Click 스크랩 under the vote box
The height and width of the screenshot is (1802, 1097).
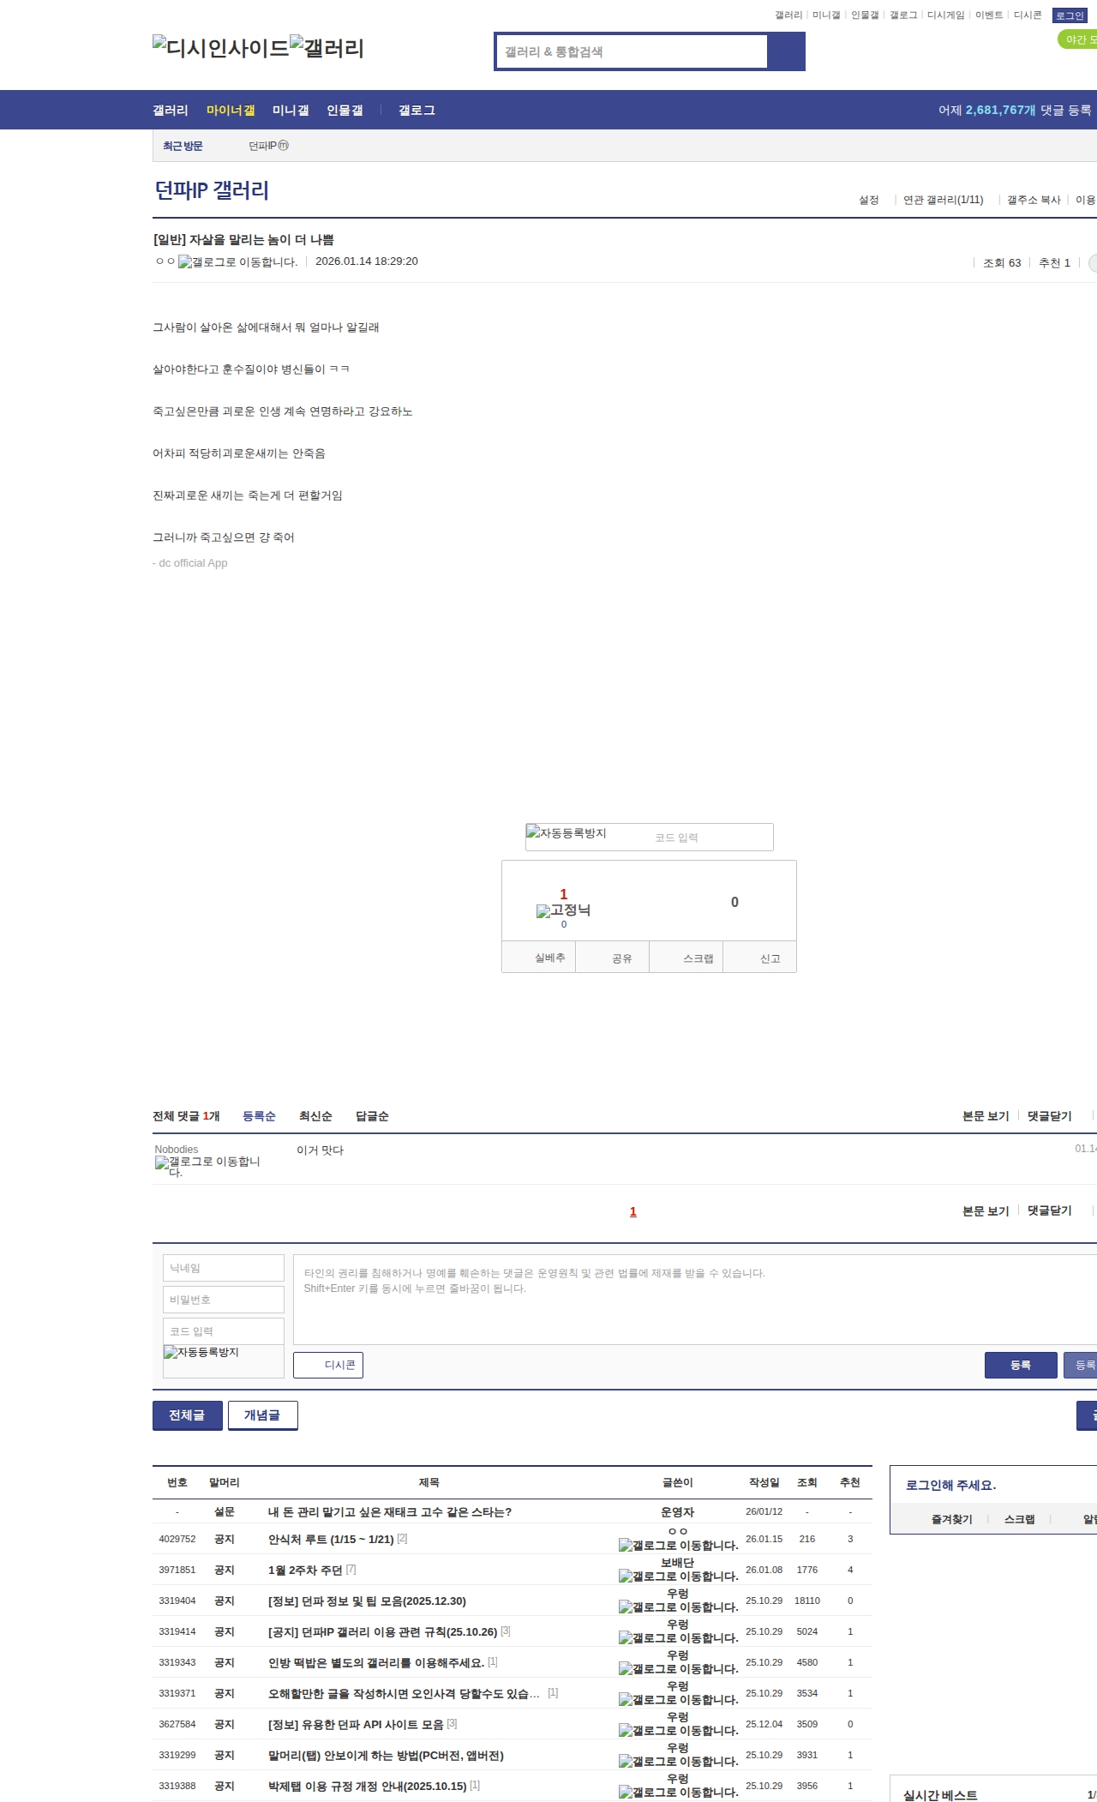click(x=686, y=958)
